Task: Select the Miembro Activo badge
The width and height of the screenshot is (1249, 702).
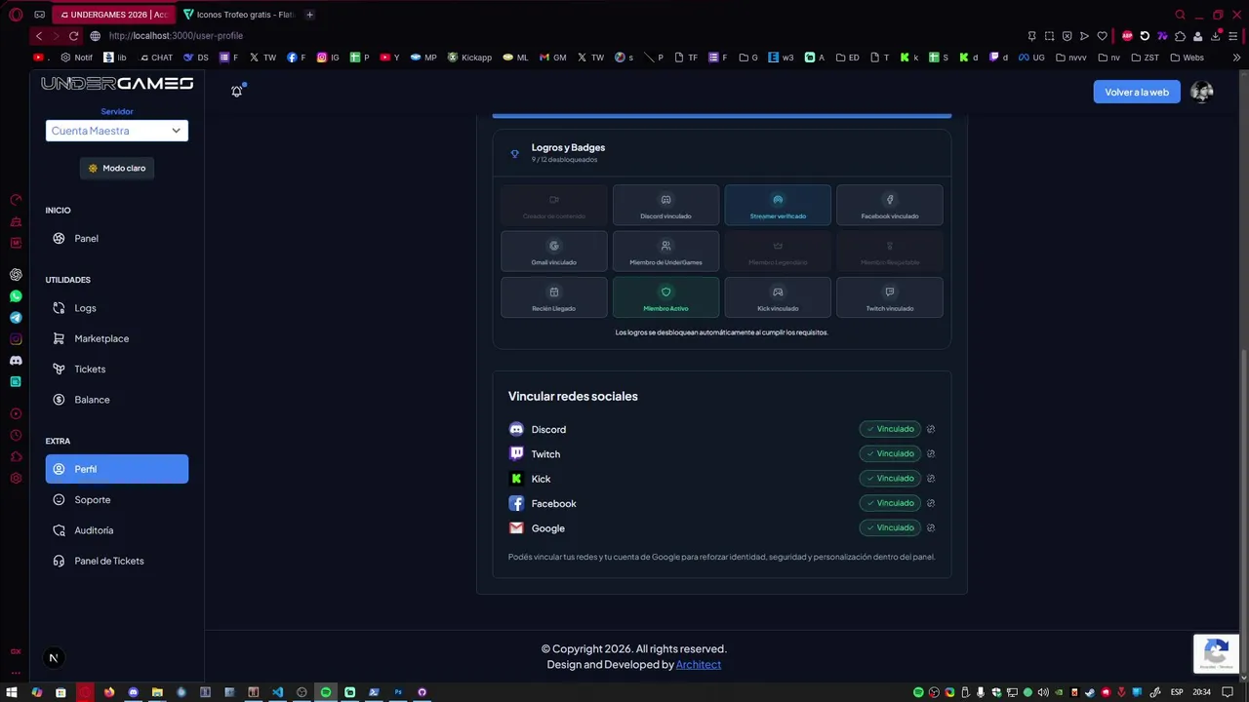Action: (665, 297)
